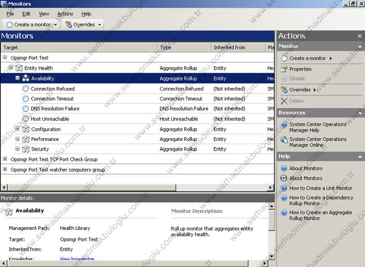Expand Opsmgr Port Test watcher computers group
This screenshot has width=365, height=267.
(x=5, y=169)
